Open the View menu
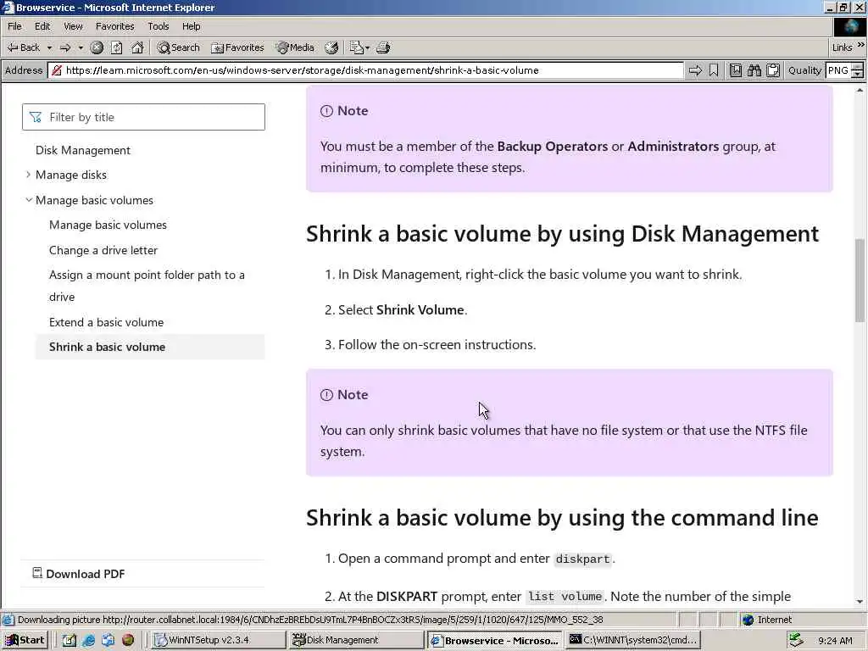The image size is (868, 651). (73, 26)
